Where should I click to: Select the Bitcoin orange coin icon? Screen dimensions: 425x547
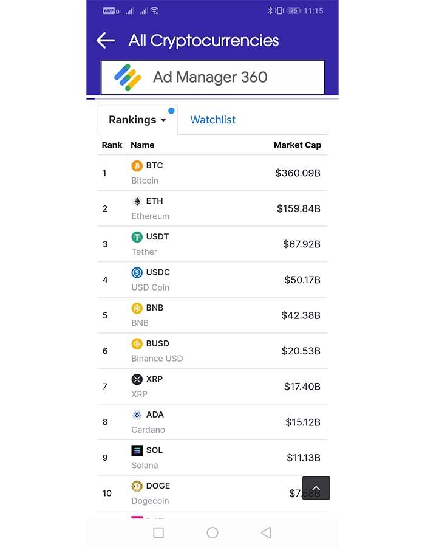[137, 166]
